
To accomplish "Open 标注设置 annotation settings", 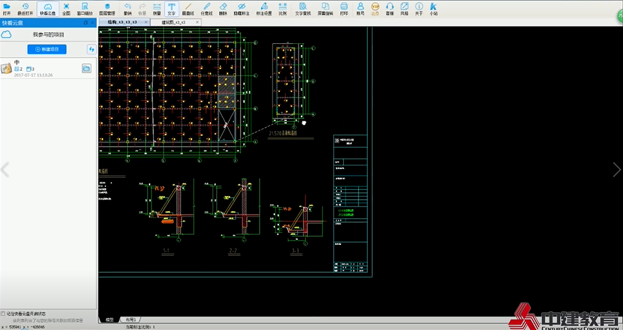I will click(x=265, y=9).
